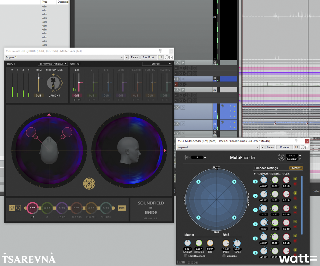Click the gold interlocking circles icon in SoundField
320x266 pixels.
click(x=89, y=184)
